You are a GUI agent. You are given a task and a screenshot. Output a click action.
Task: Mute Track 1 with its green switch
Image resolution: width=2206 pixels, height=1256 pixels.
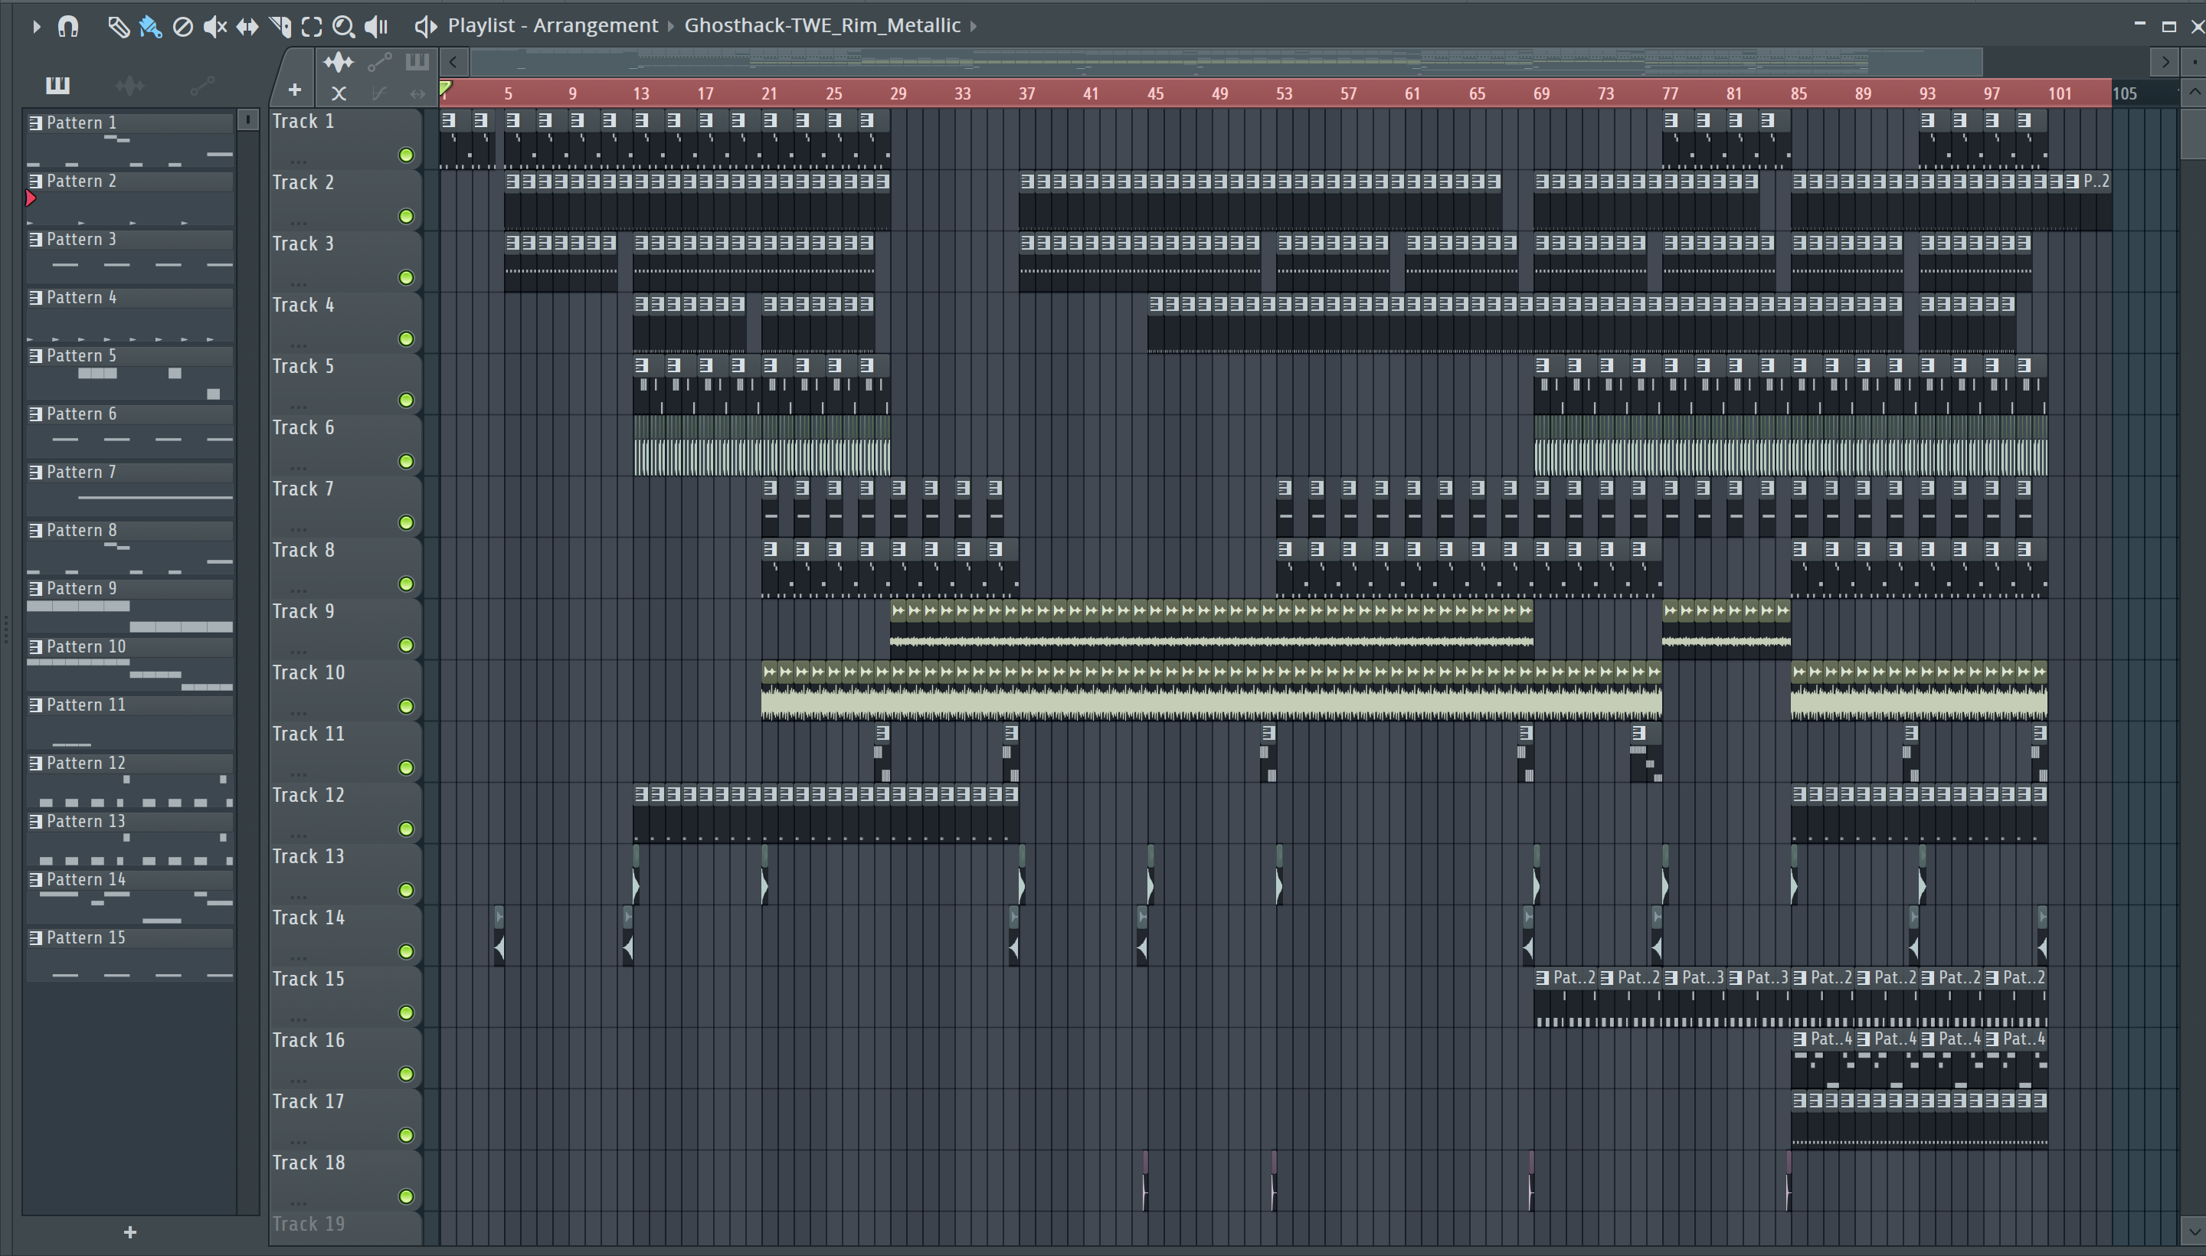pyautogui.click(x=405, y=155)
